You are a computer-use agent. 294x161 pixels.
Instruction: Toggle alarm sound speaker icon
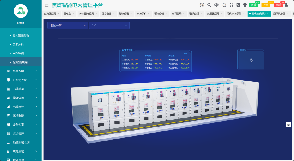[x=216, y=5]
